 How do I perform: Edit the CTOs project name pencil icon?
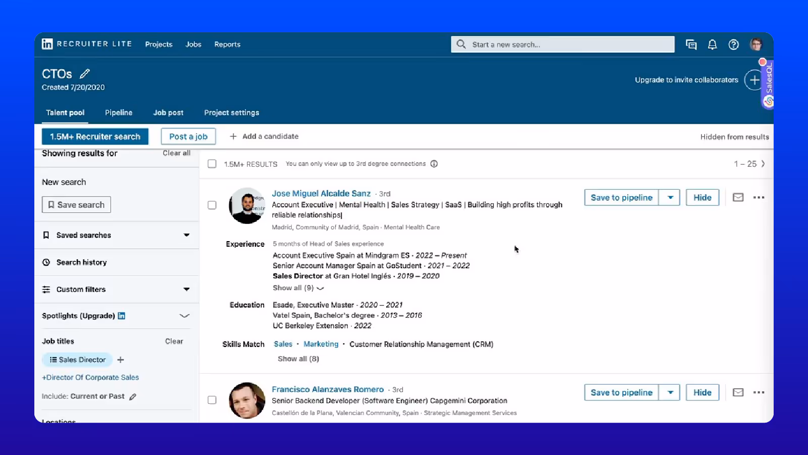click(85, 74)
